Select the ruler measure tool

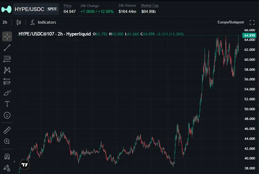point(7,130)
